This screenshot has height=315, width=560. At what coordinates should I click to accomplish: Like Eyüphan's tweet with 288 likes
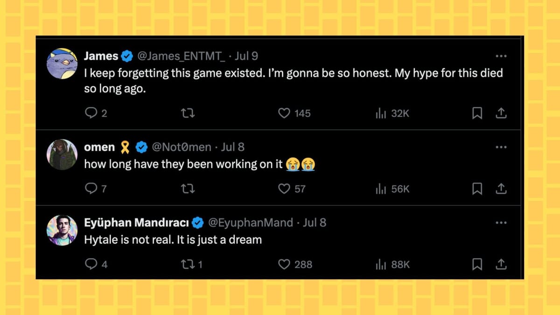tap(284, 264)
